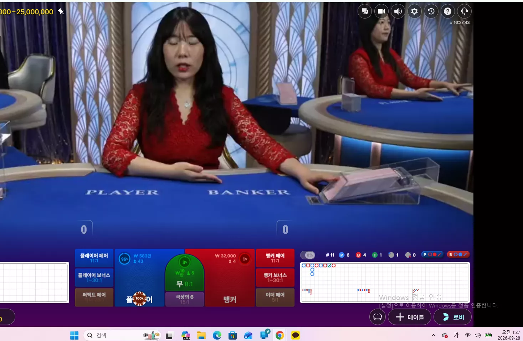This screenshot has height=341, width=523.
Task: Click the roadmap view switch button
Action: (x=378, y=317)
